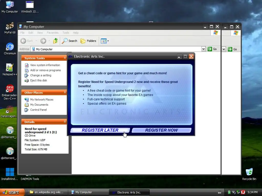Open the Recycle Bin
This screenshot has width=262, height=196.
pos(249,174)
